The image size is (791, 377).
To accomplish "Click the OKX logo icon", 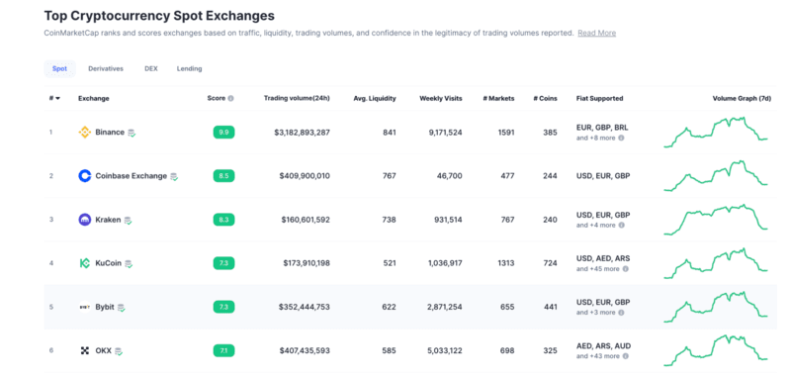I will pos(84,350).
